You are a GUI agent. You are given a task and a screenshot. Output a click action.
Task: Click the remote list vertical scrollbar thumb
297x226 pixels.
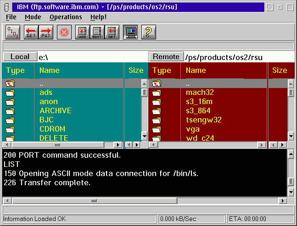[291, 93]
